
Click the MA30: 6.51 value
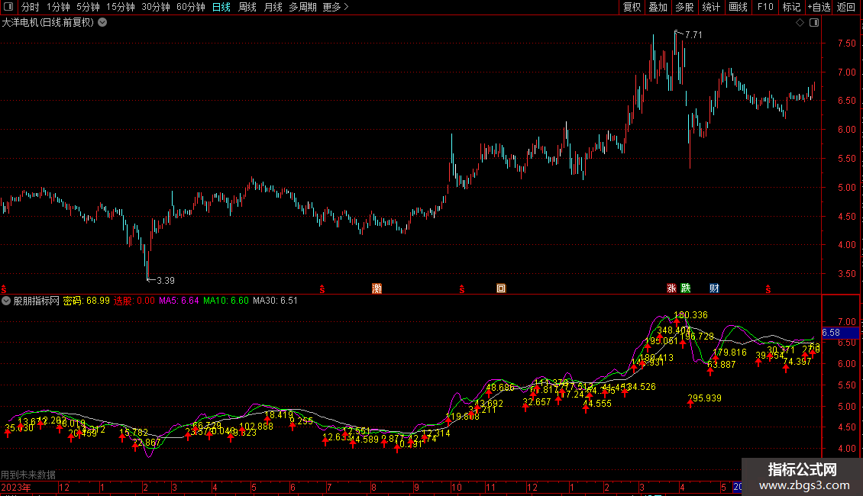275,301
